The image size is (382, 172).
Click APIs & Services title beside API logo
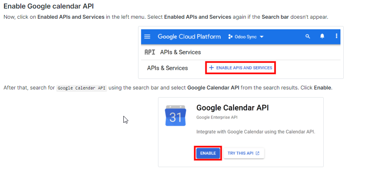pos(180,52)
